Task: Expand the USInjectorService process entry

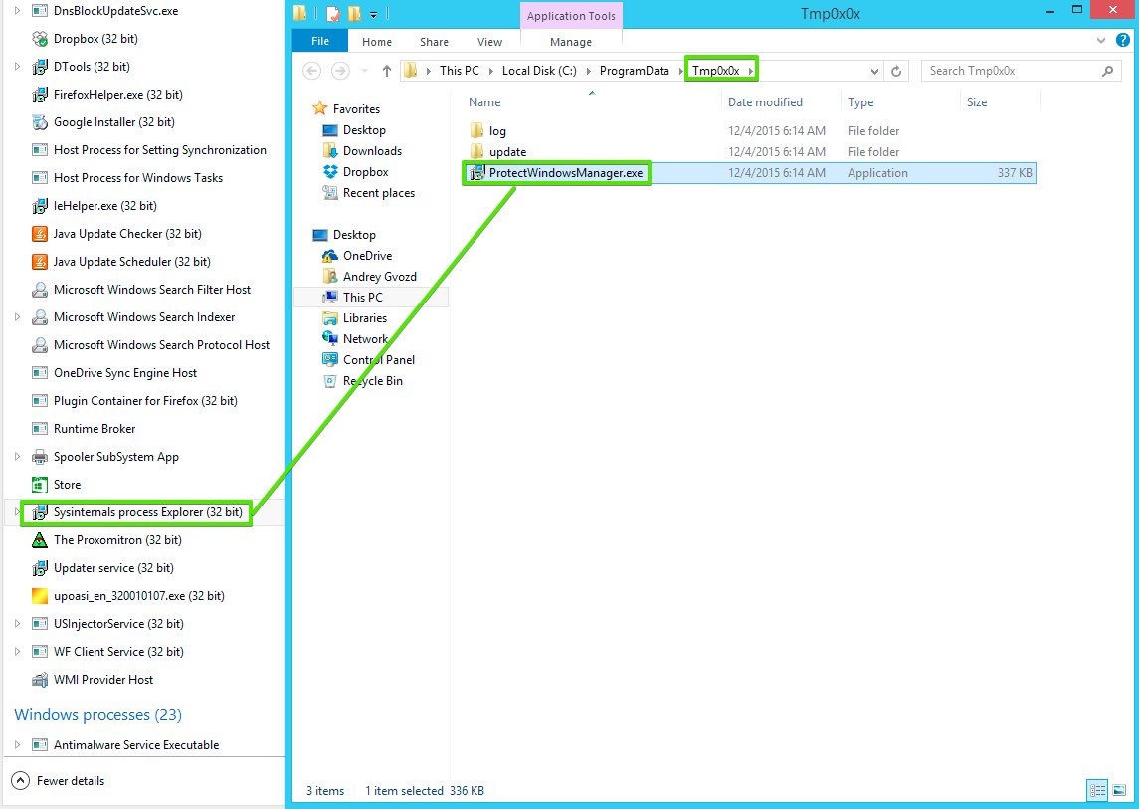Action: (17, 624)
